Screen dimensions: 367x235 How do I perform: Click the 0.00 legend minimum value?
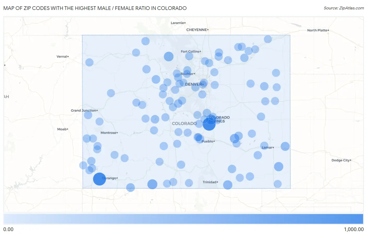pos(8,230)
